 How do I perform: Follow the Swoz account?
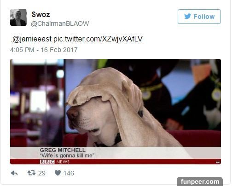click(x=199, y=17)
